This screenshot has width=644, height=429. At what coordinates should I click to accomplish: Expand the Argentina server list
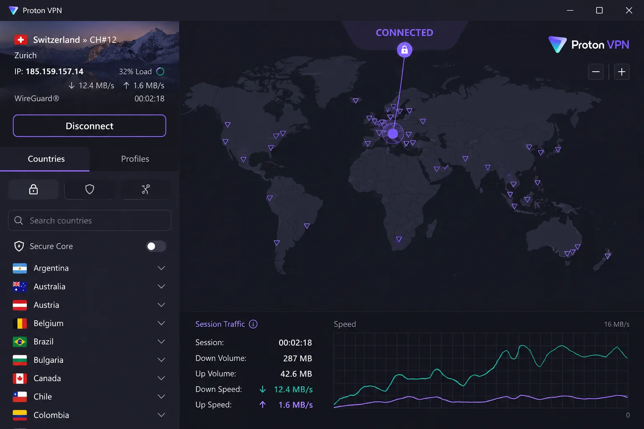click(161, 268)
